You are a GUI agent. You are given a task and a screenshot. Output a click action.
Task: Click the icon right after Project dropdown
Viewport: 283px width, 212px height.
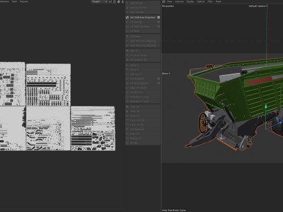(110, 2)
